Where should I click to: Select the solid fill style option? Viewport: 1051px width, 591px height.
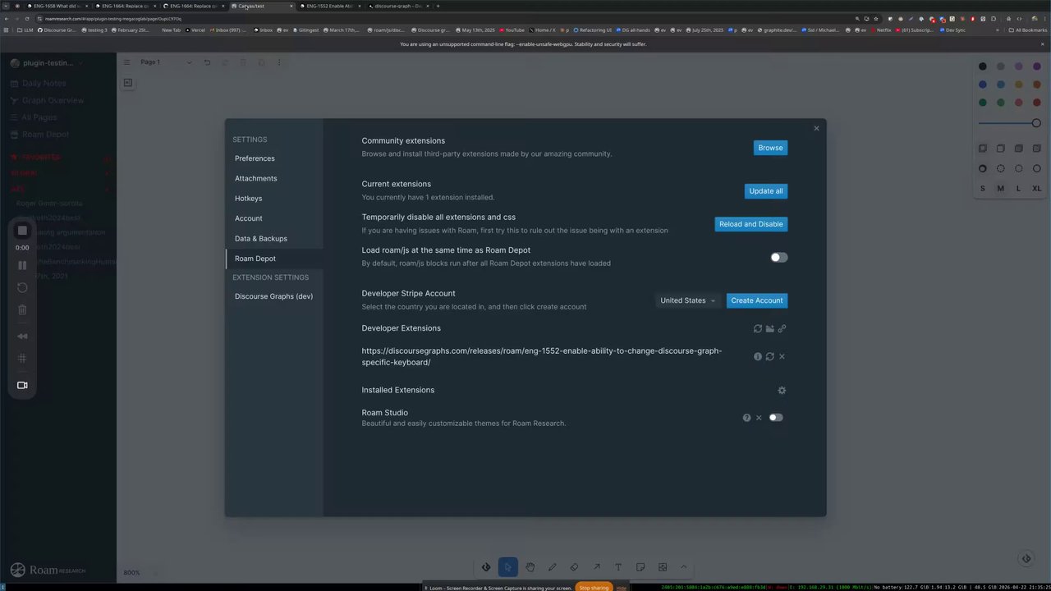click(x=1019, y=149)
